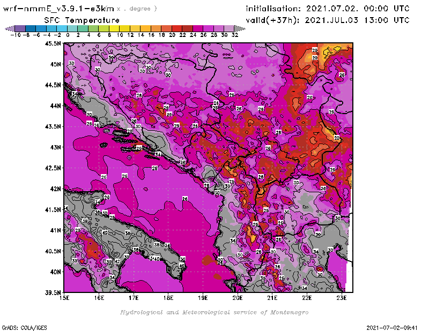Click the 'initialisation: 2021.07.02. 00:00 UTC' line
Image resolution: width=429 pixels, height=331 pixels.
328,9
